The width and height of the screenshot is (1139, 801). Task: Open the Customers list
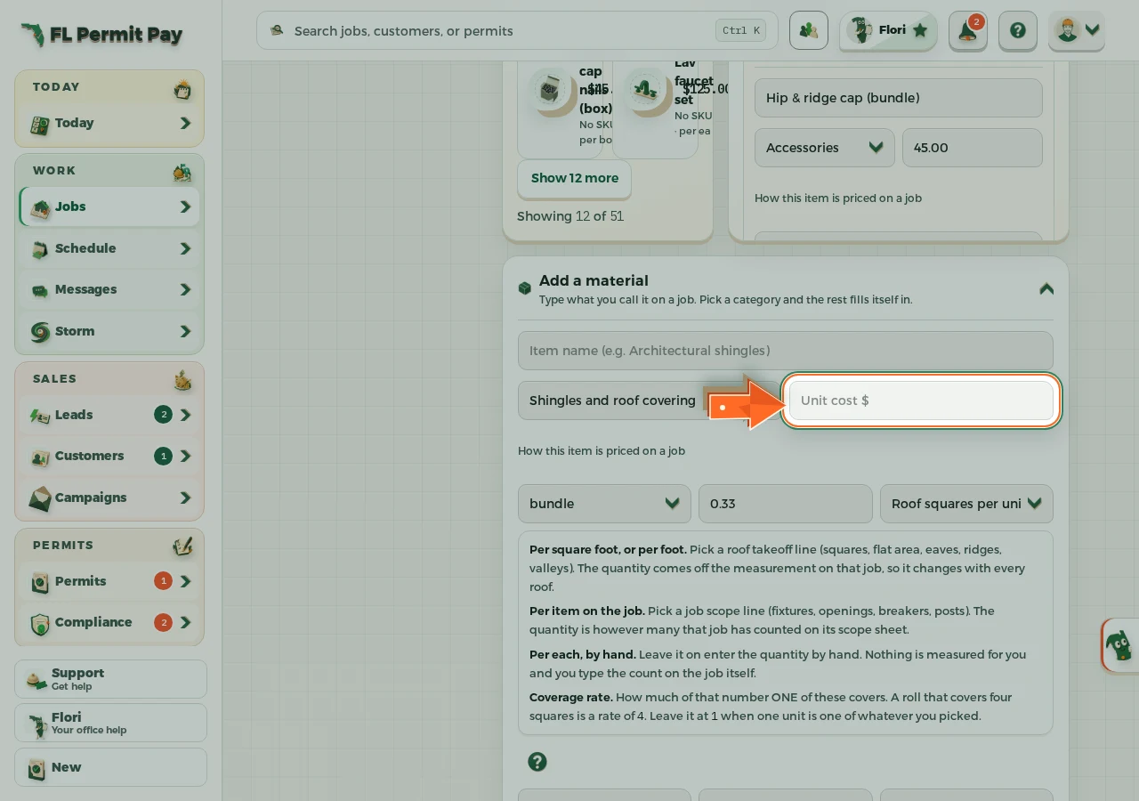point(109,456)
